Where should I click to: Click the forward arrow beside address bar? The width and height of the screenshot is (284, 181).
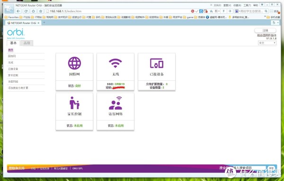[230, 11]
